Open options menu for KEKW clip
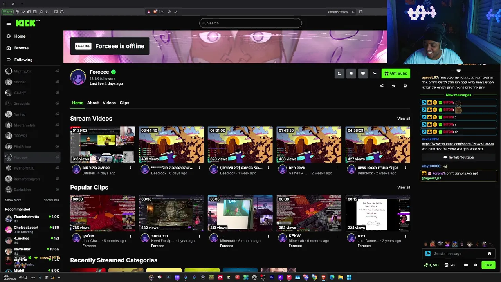Screen dimensions: 501x282 click(x=337, y=236)
